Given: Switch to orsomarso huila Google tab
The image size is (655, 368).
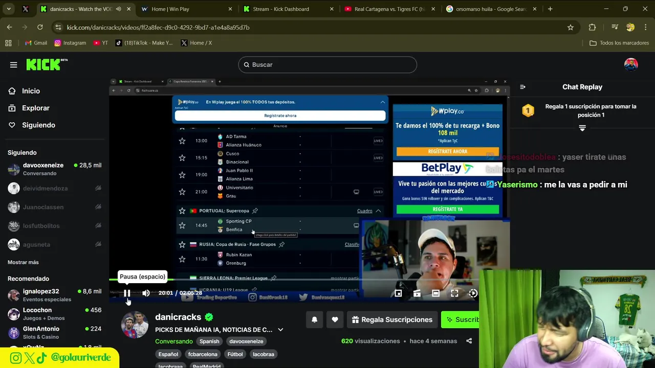Looking at the screenshot, I should [x=491, y=9].
